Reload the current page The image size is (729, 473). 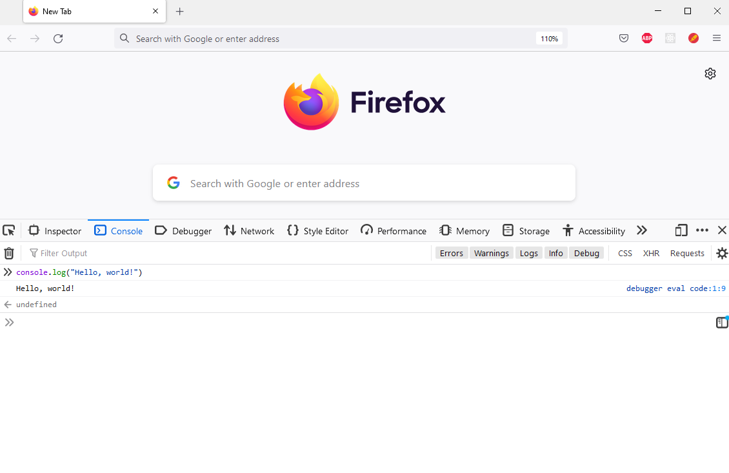pyautogui.click(x=58, y=39)
